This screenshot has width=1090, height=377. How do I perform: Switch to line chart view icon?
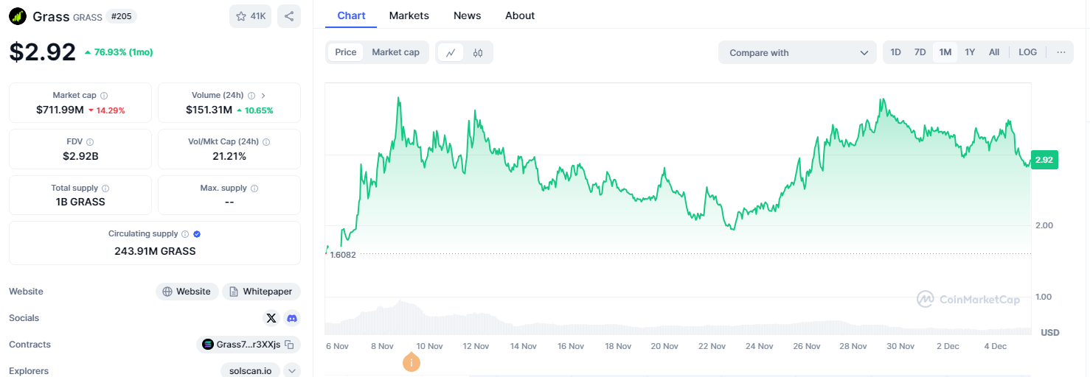[x=451, y=52]
